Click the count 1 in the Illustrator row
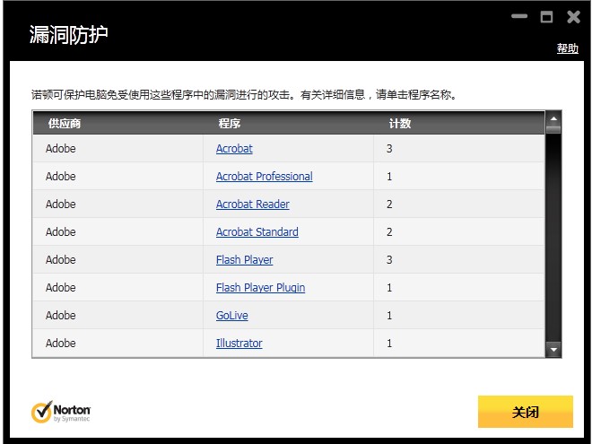 pos(389,344)
